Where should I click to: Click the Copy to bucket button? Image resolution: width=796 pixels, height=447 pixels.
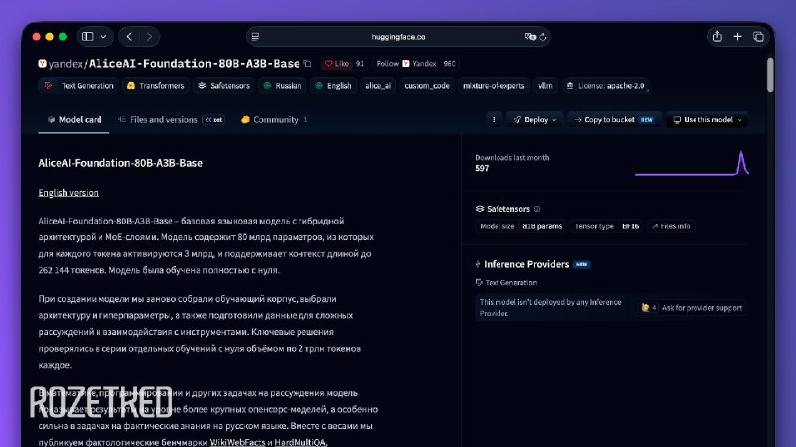(x=614, y=120)
